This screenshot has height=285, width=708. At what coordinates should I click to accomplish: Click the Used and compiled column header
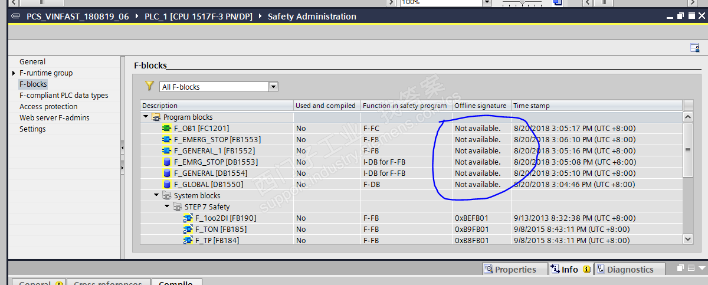tap(327, 106)
